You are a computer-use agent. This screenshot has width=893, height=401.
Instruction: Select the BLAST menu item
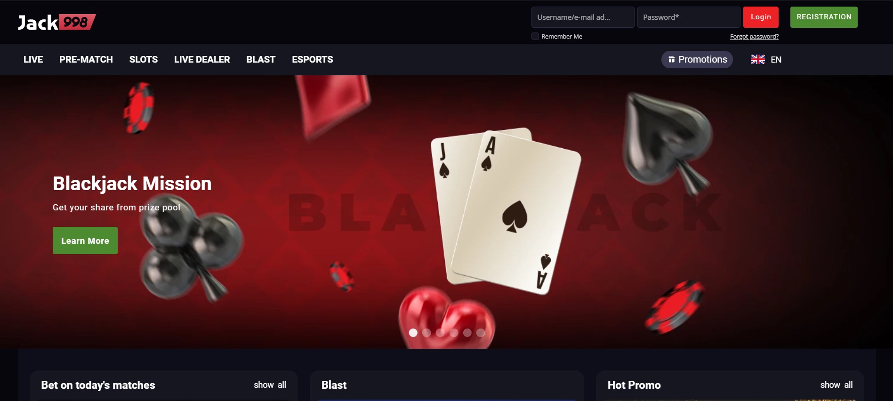[261, 59]
